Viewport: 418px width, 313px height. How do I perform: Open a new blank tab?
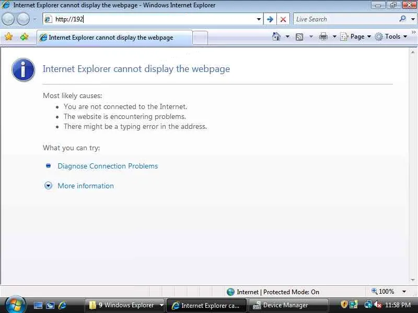click(200, 38)
